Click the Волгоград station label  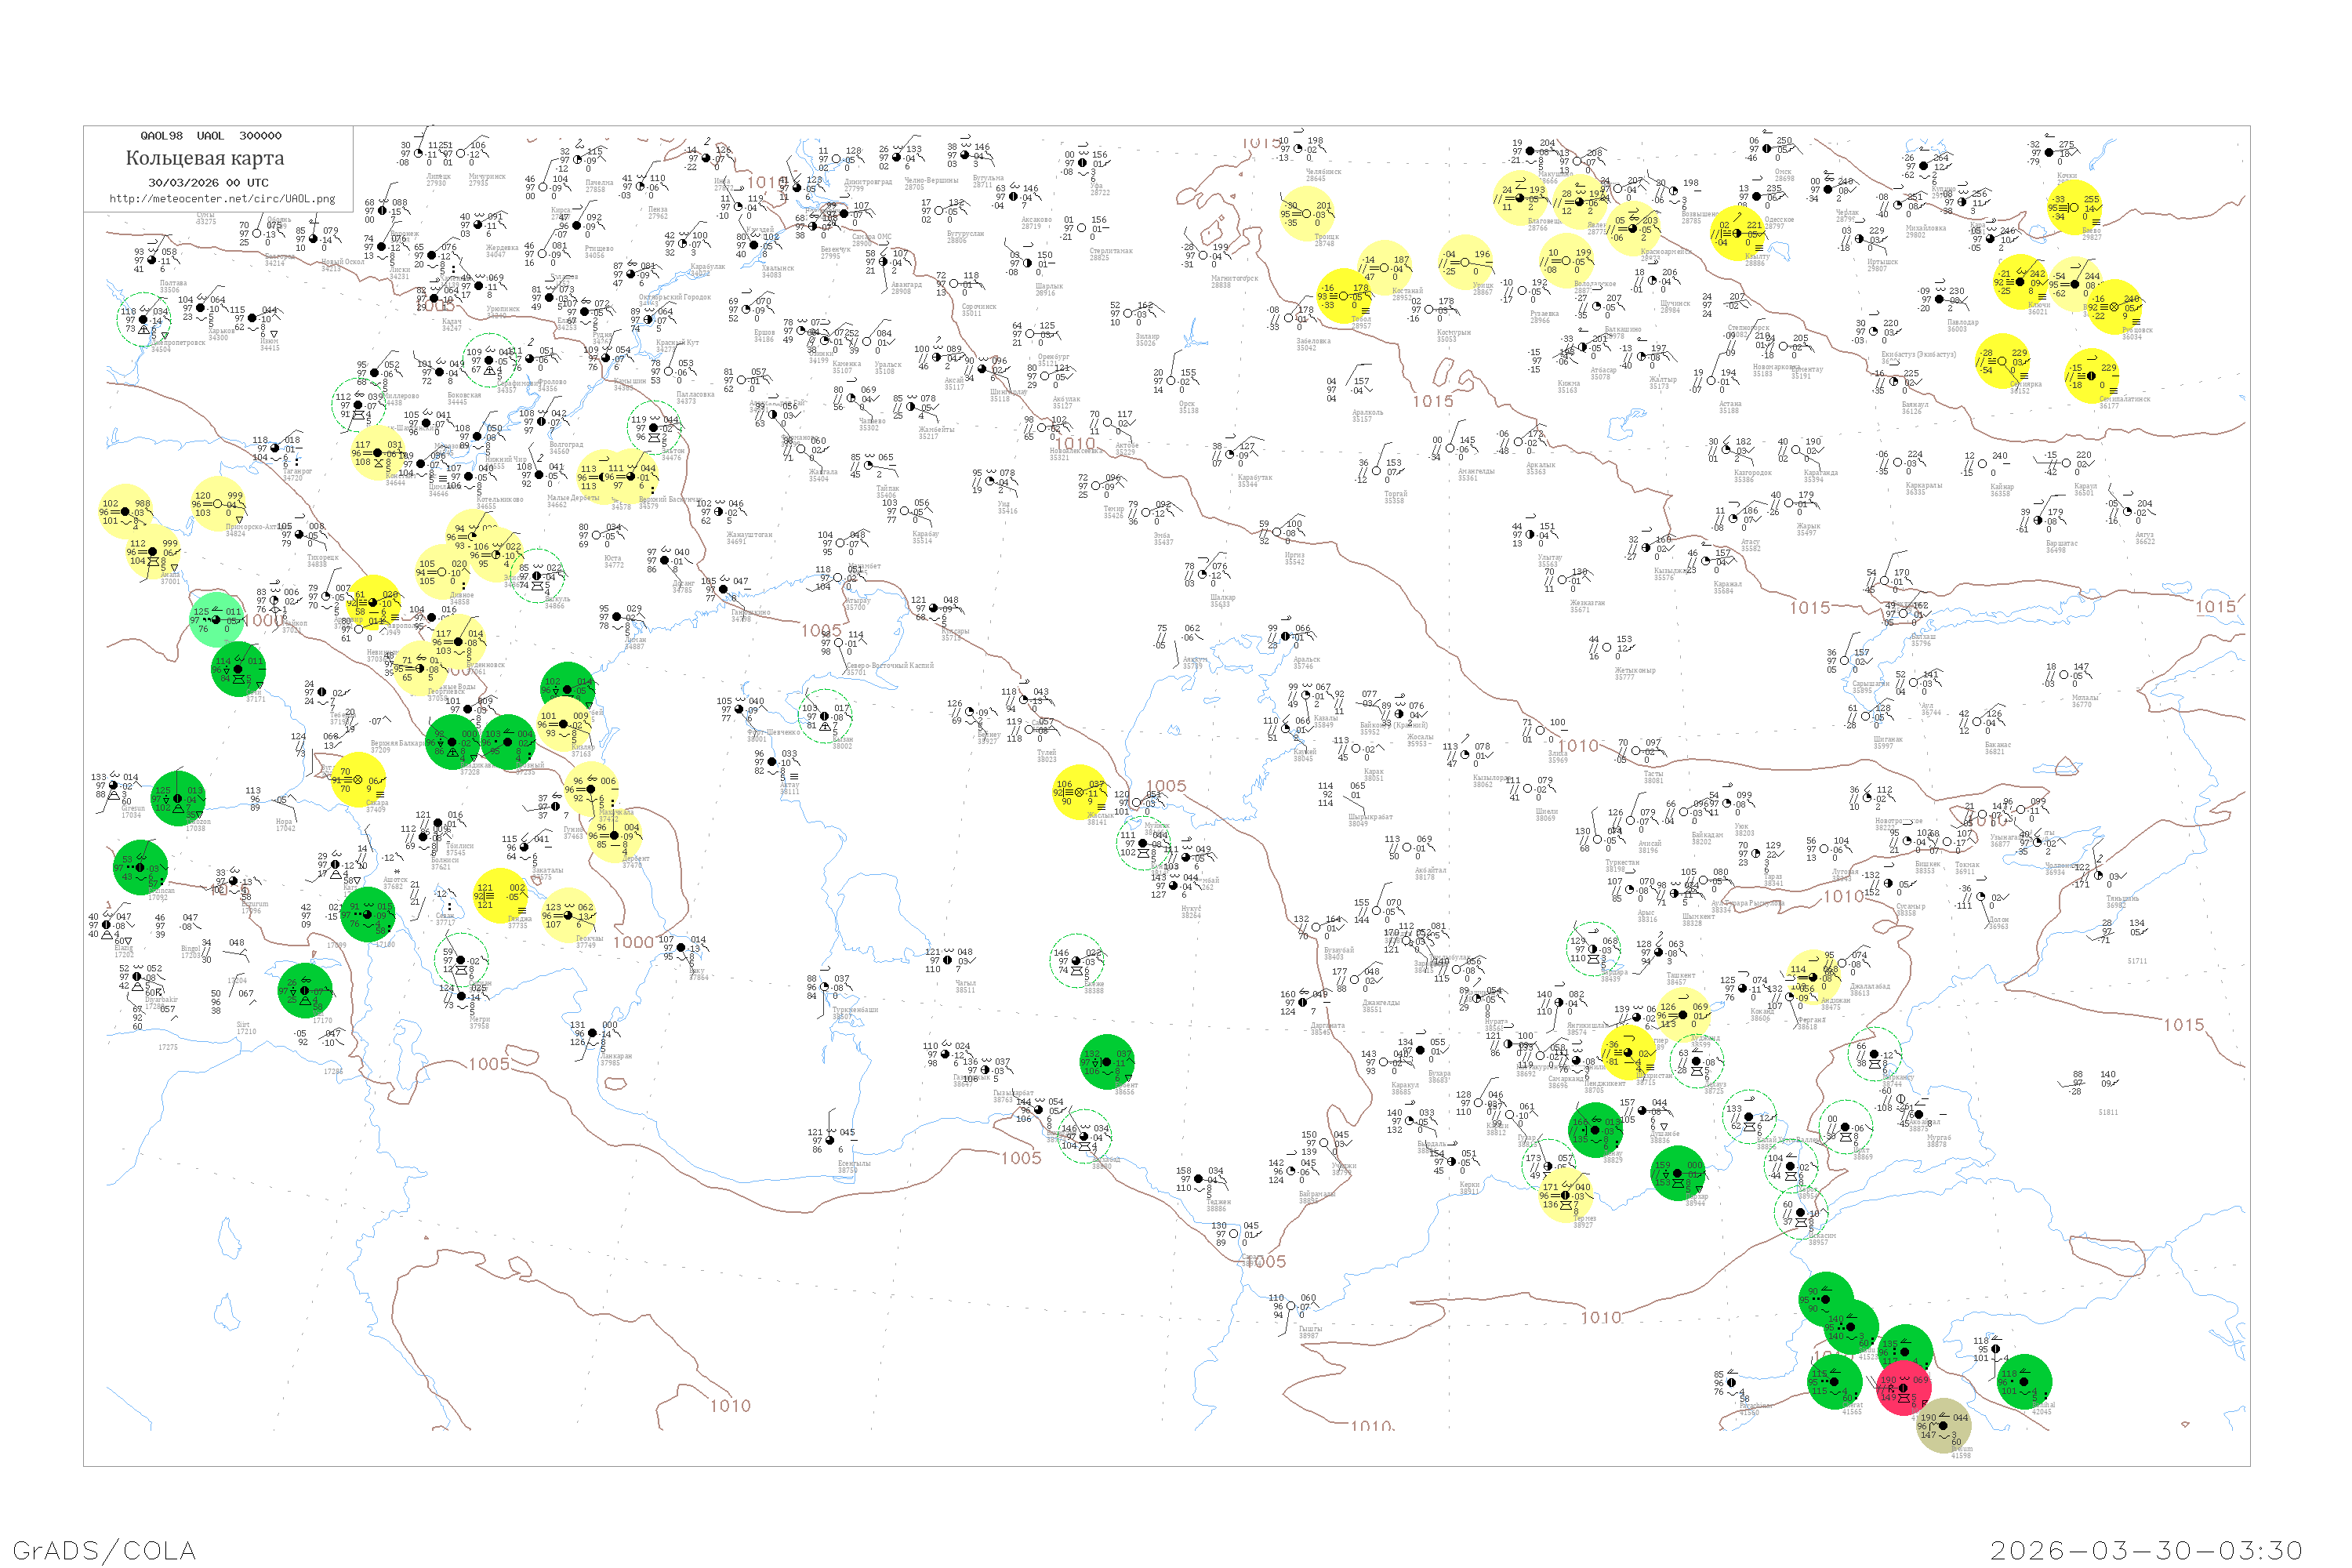[x=566, y=445]
